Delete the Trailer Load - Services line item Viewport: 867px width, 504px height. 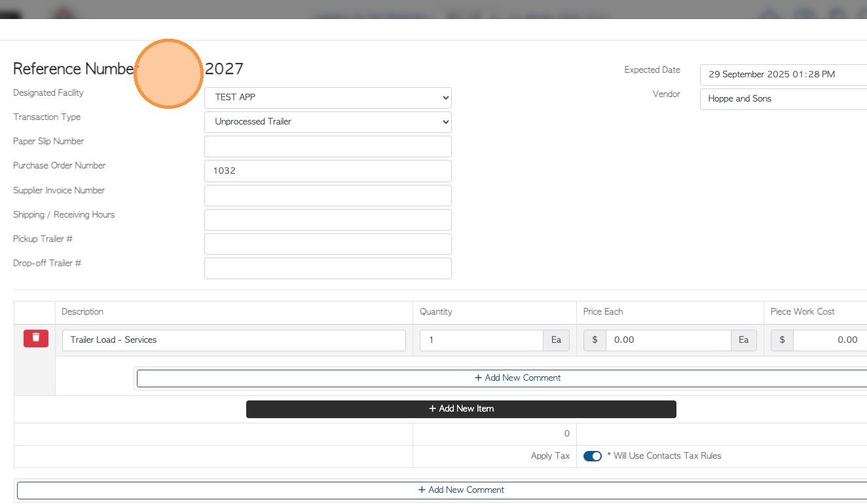pyautogui.click(x=36, y=338)
